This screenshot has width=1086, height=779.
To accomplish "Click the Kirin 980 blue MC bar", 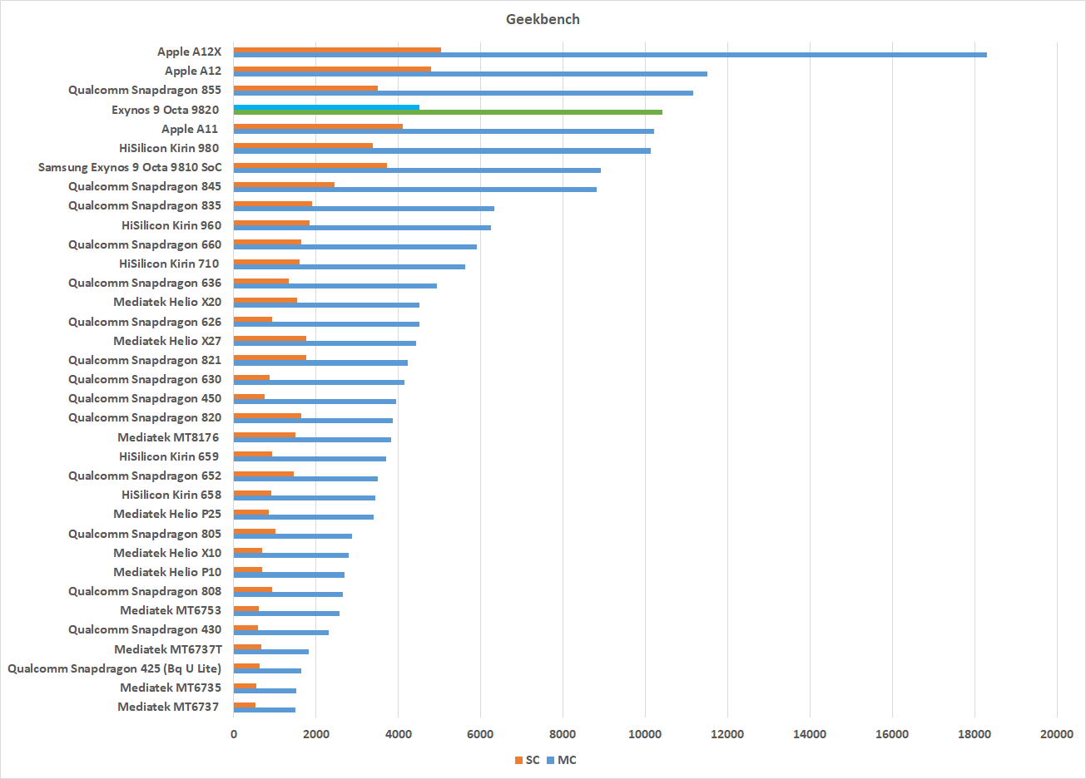I will (x=442, y=150).
